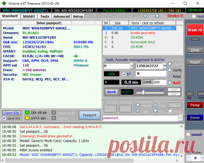
Task: Increase the API number with plus stepper
Action: [x=203, y=158]
